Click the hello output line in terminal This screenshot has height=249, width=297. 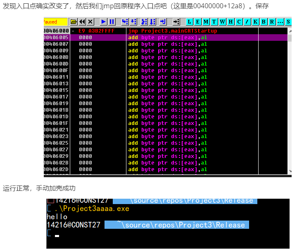pos(57,217)
